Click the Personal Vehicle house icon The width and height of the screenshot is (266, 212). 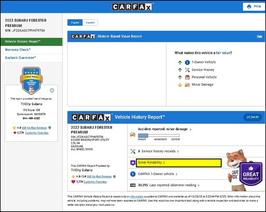(x=187, y=77)
